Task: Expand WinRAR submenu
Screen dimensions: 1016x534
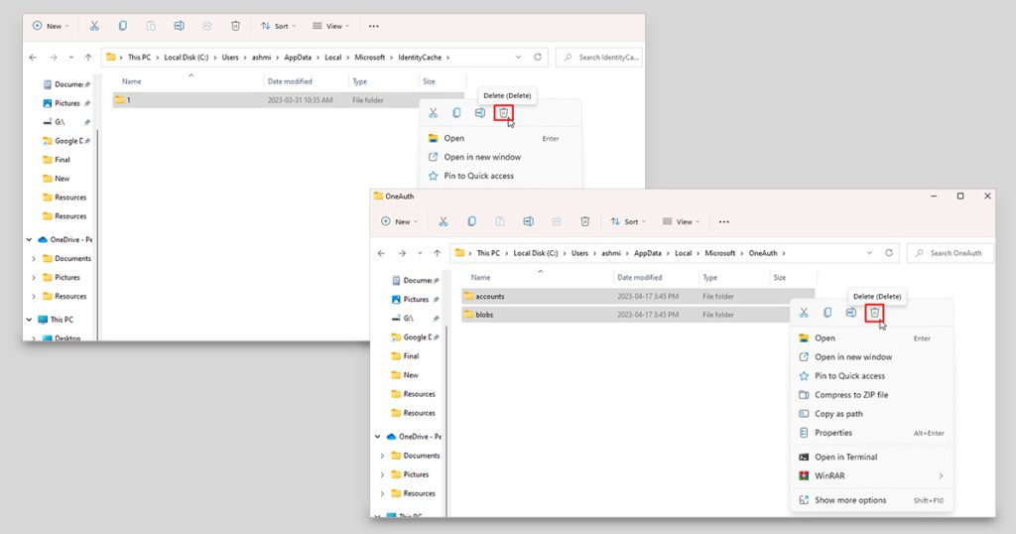Action: (x=871, y=475)
